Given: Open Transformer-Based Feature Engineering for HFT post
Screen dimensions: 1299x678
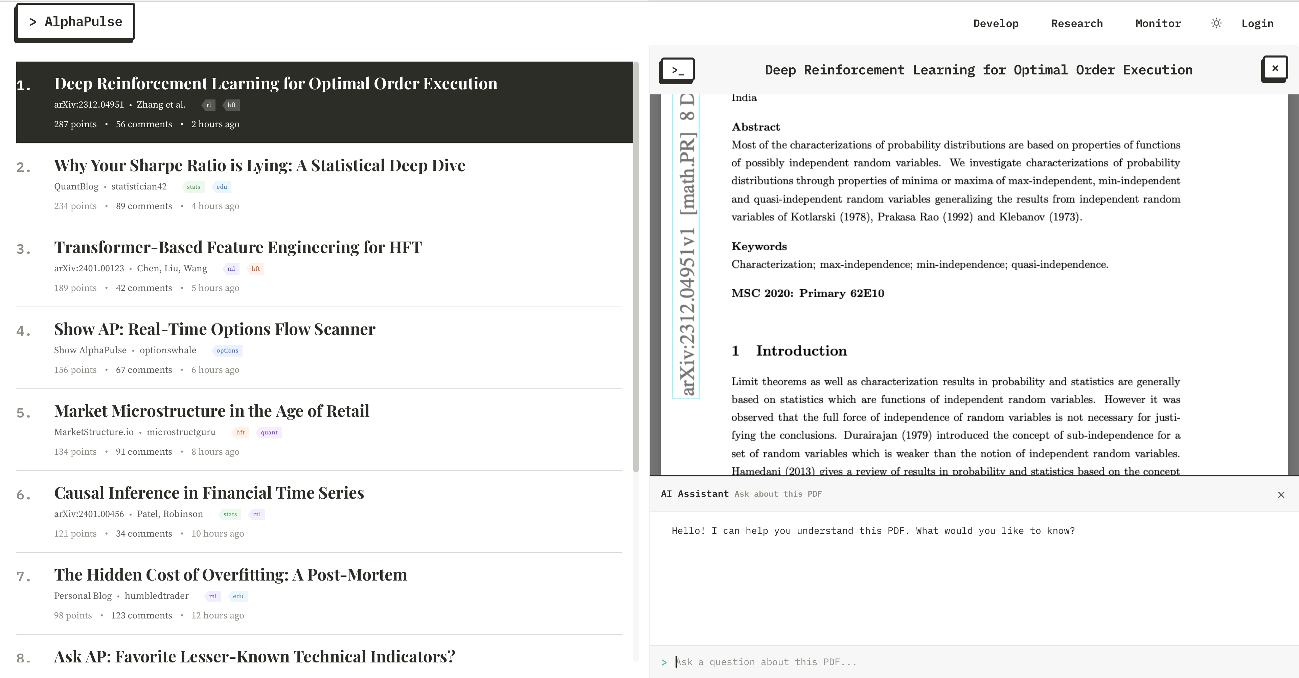Looking at the screenshot, I should (237, 247).
